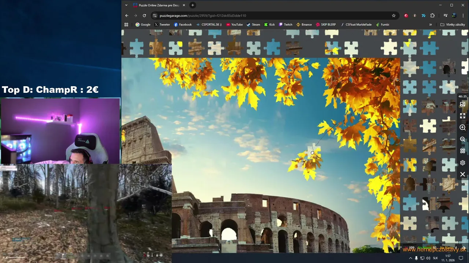Pick the solid cream puzzle piece in right tray
Image resolution: width=469 pixels, height=263 pixels.
pyautogui.click(x=429, y=126)
